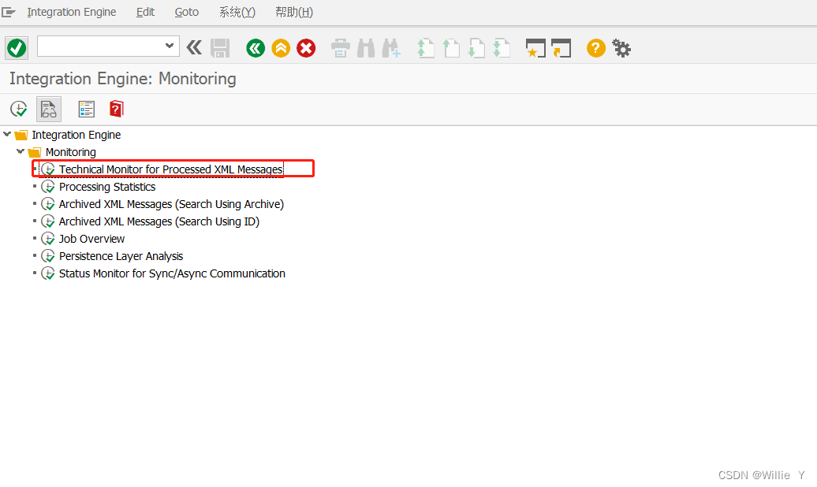Collapse the command field with double chevron

194,48
